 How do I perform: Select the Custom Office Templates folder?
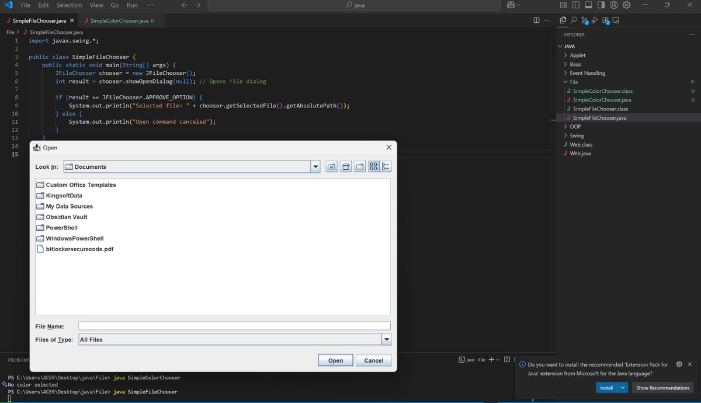(76, 185)
